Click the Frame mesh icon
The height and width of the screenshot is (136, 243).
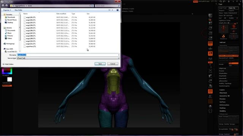210,71
